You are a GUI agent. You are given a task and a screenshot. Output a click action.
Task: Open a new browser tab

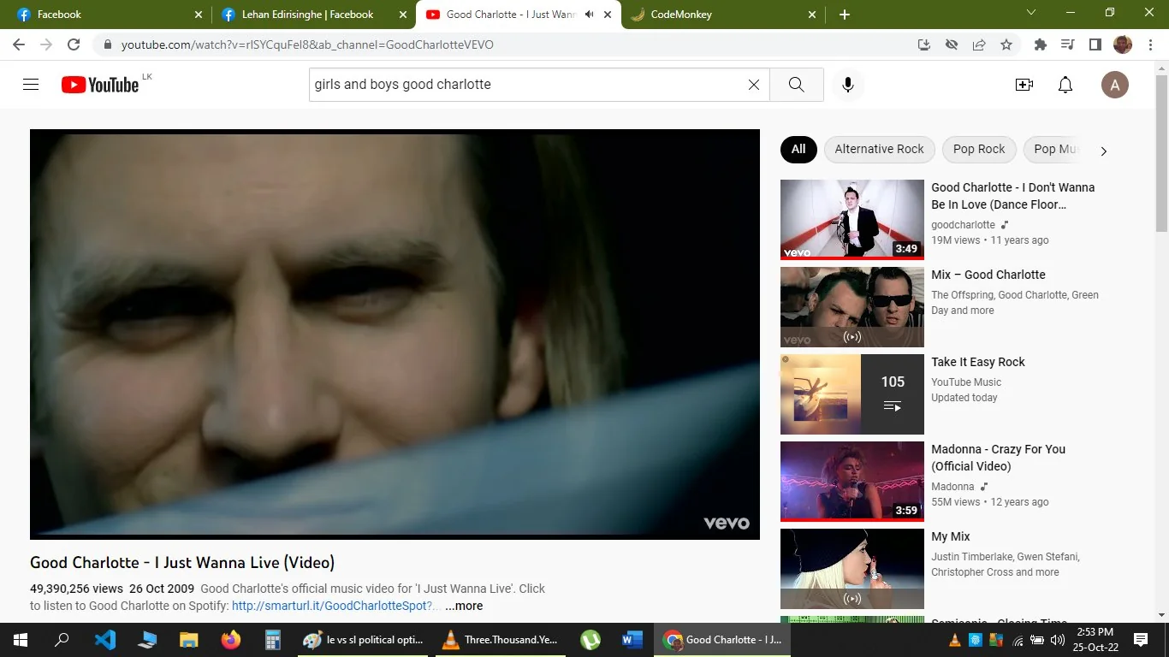tap(845, 15)
